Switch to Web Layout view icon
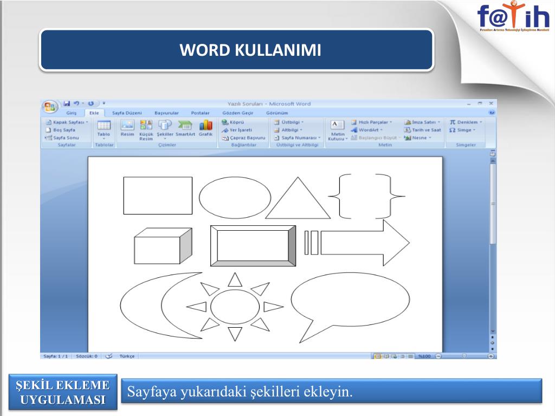 coord(394,356)
